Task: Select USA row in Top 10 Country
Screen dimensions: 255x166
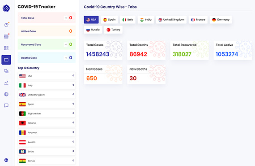Action: pyautogui.click(x=47, y=76)
